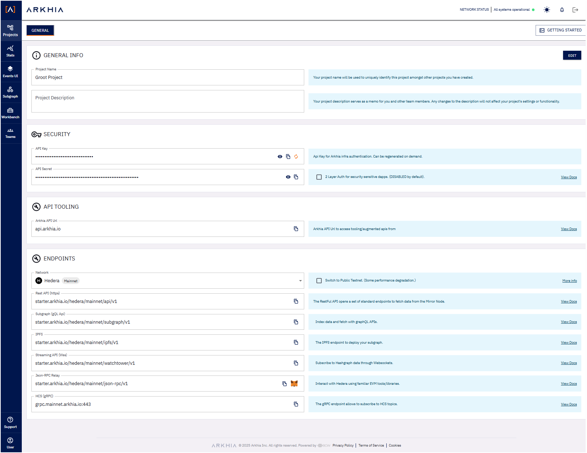Screen dimensions: 587x453
Task: Copy the Streaming API watchtower URL
Action: (x=296, y=363)
